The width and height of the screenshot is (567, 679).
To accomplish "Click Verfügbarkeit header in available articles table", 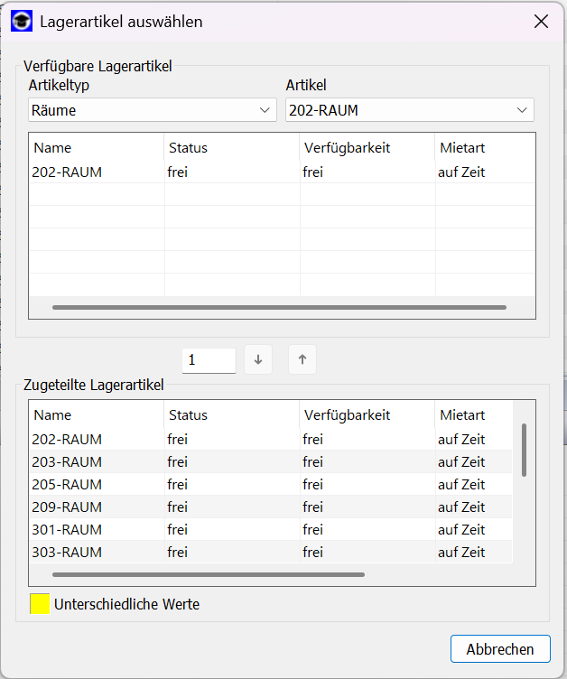I will [x=367, y=148].
